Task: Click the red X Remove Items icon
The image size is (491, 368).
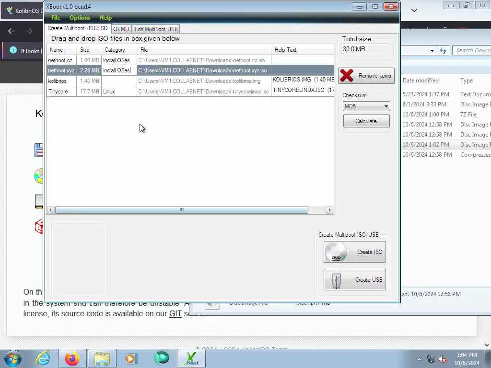Action: click(x=347, y=76)
